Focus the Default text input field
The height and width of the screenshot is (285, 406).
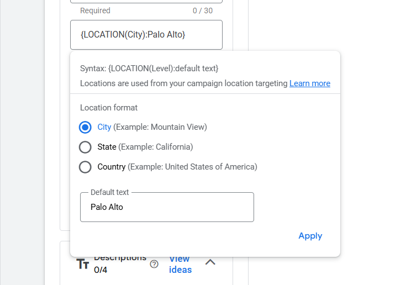[167, 208]
